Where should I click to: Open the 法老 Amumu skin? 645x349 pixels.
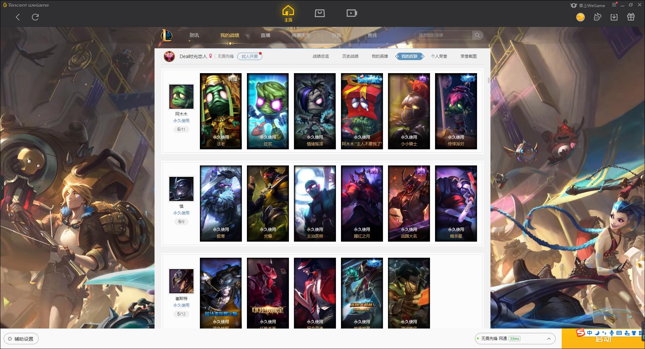(x=221, y=111)
